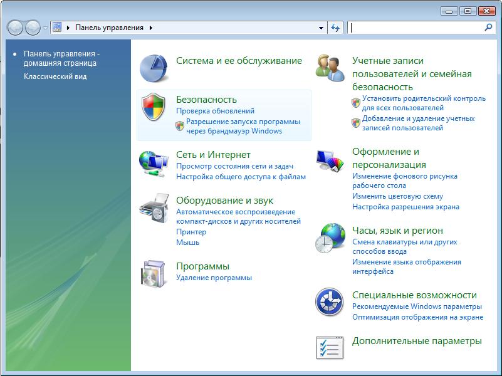Open Дополнительные параметры category

click(417, 341)
